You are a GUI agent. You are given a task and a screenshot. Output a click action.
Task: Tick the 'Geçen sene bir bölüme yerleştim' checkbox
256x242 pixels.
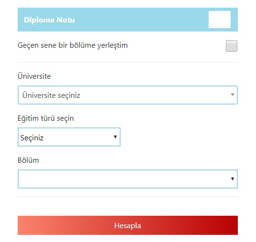tap(232, 46)
